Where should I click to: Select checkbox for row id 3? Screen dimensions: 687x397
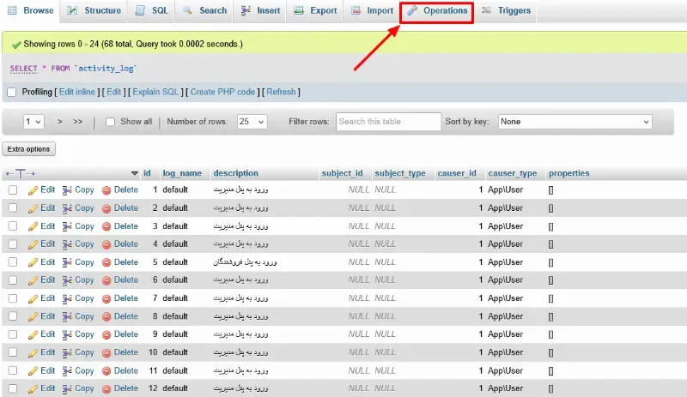coord(13,226)
